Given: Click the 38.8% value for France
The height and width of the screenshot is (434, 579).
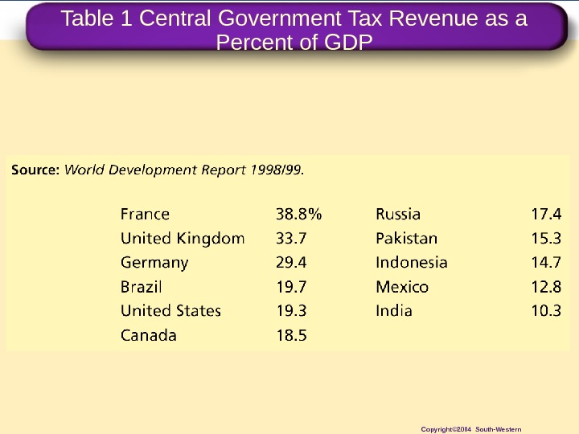Looking at the screenshot, I should click(298, 214).
